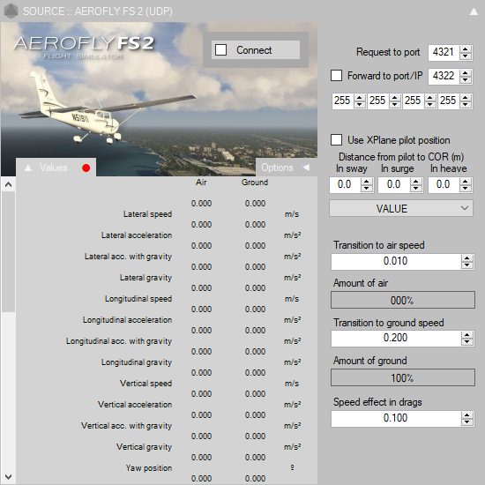Toggle the Options tab

pyautogui.click(x=287, y=168)
